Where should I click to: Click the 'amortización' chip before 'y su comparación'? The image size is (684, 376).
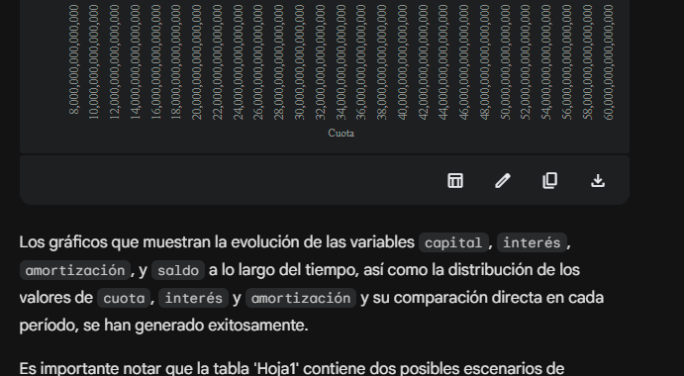[x=301, y=299]
